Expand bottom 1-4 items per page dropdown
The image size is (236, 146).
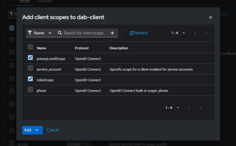pyautogui.click(x=172, y=108)
